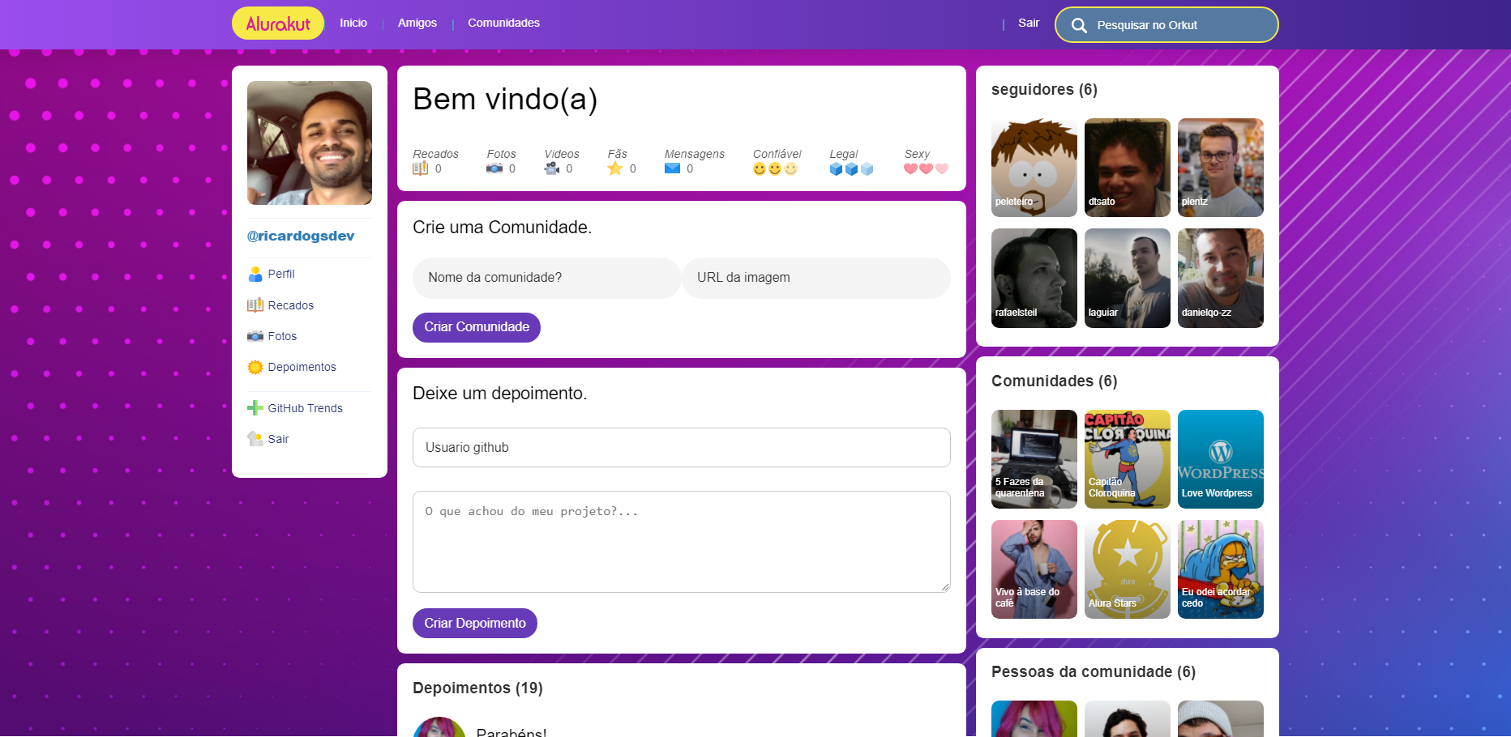The width and height of the screenshot is (1511, 737).
Task: Select the Perfil icon in the sidebar
Action: (255, 274)
